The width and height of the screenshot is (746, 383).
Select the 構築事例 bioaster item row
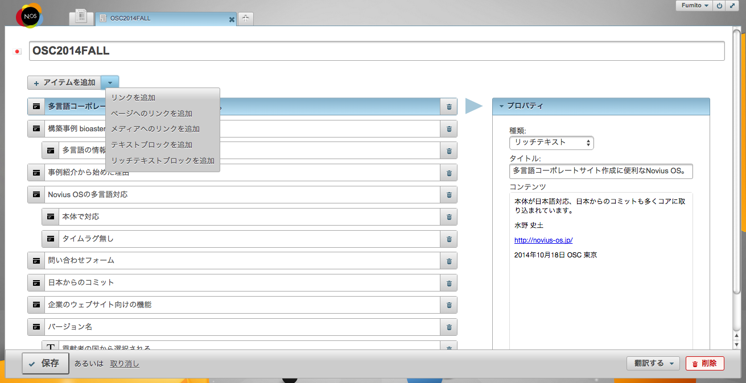point(242,128)
